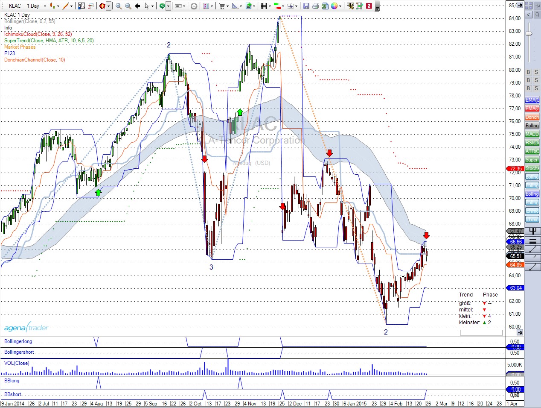
Task: Click the KLAC symbol field in toolbar
Action: coord(15,6)
